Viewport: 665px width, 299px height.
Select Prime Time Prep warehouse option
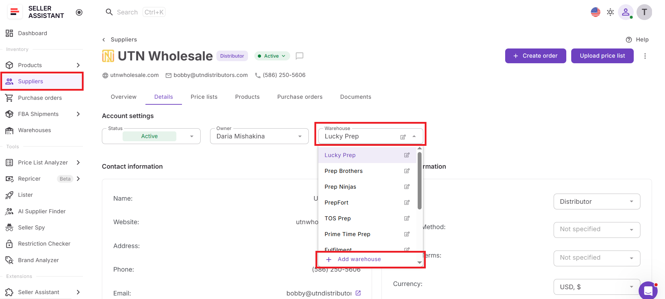[367, 234]
